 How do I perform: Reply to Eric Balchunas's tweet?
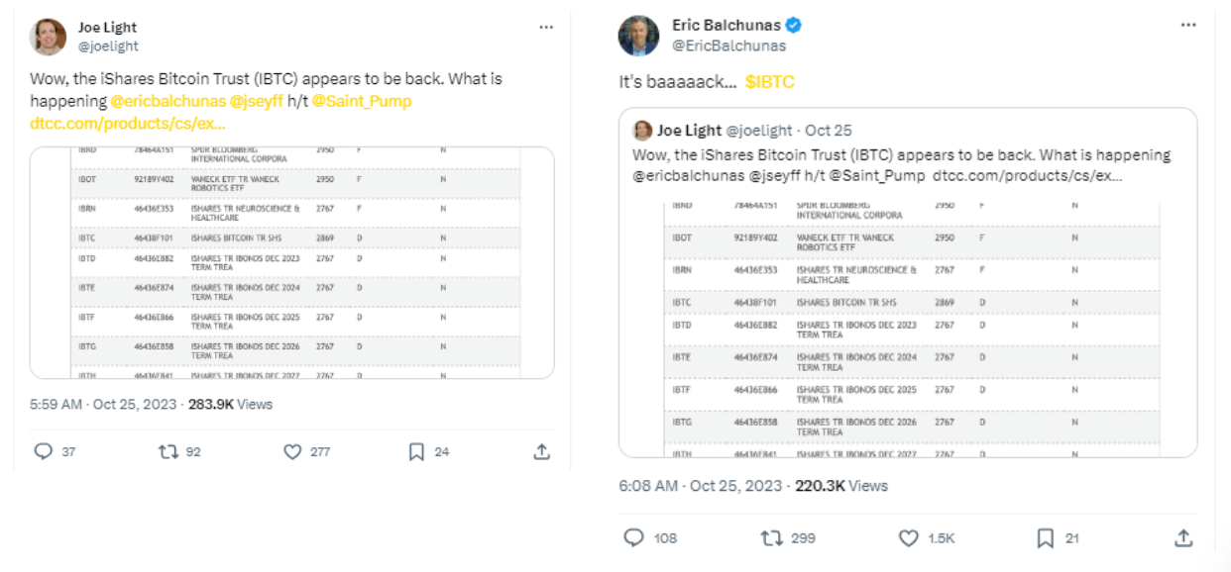pos(634,537)
